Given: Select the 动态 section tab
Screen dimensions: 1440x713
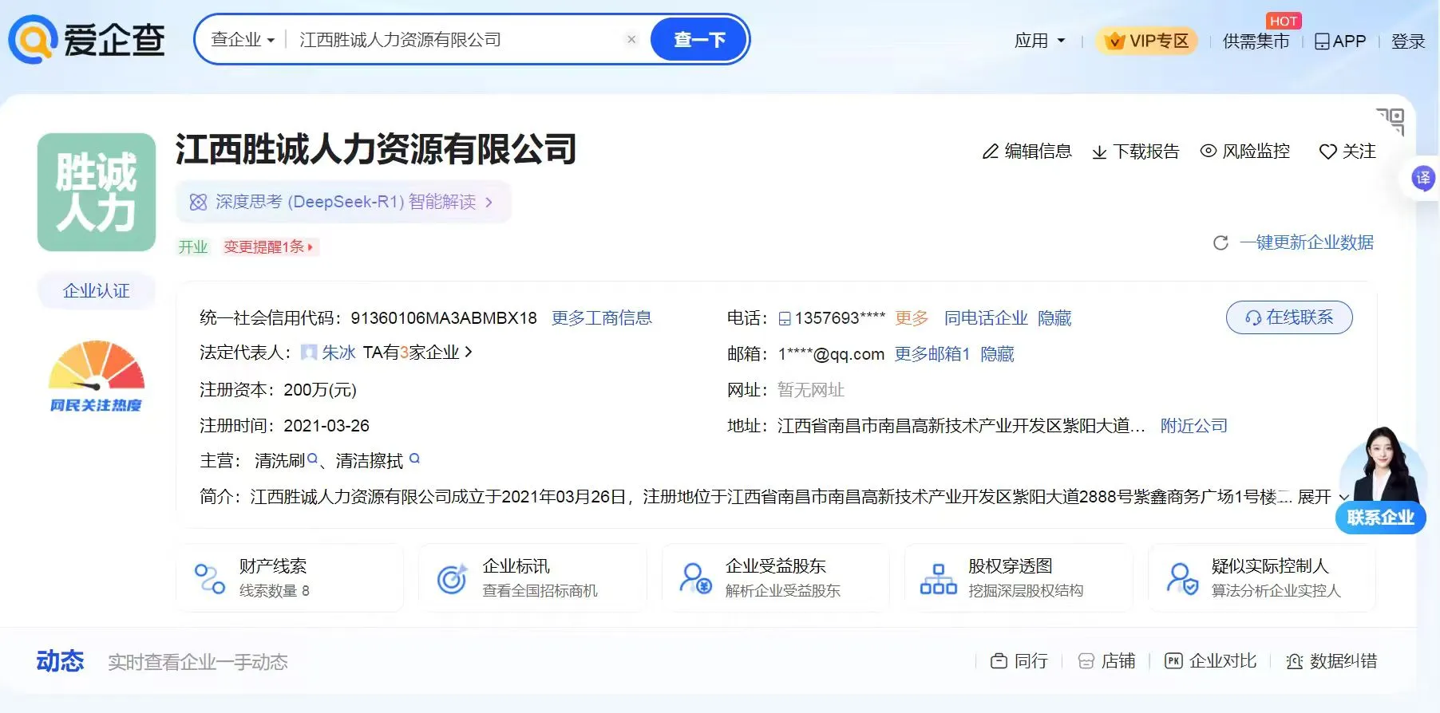Looking at the screenshot, I should pyautogui.click(x=60, y=661).
